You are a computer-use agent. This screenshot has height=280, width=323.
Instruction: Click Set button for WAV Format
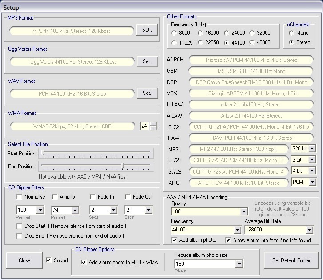click(x=148, y=93)
